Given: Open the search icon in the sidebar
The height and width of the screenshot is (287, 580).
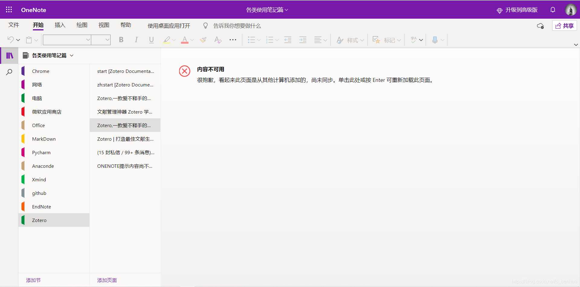Looking at the screenshot, I should click(x=9, y=72).
